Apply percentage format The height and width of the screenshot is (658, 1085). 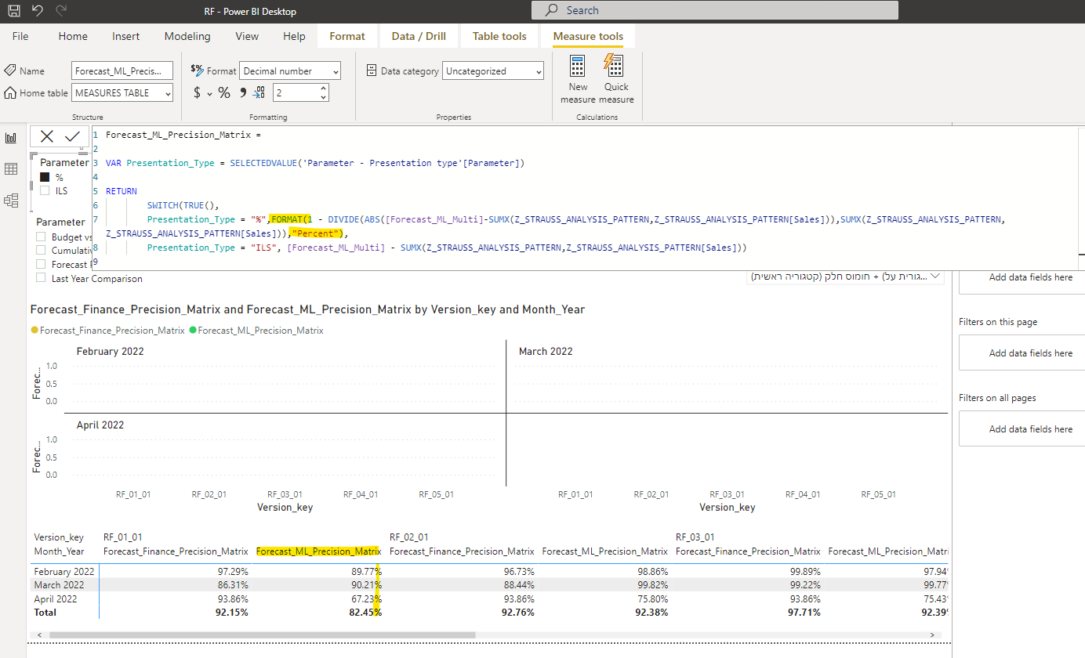tap(224, 92)
